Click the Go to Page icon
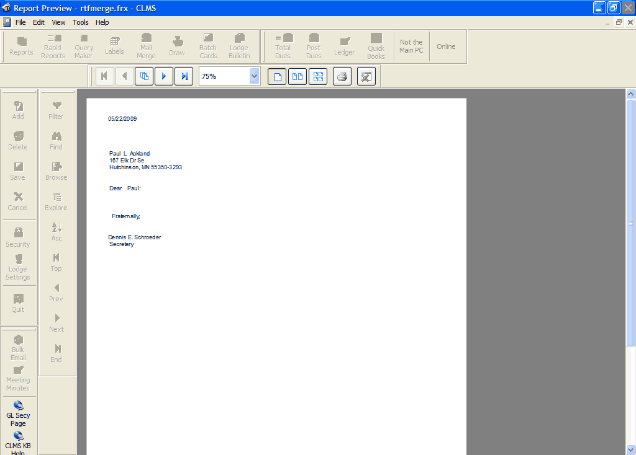Image resolution: width=636 pixels, height=455 pixels. (144, 76)
